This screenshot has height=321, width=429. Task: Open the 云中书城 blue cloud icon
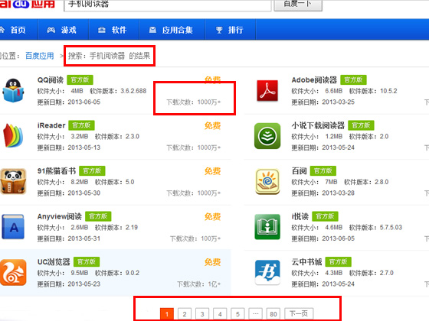(267, 272)
